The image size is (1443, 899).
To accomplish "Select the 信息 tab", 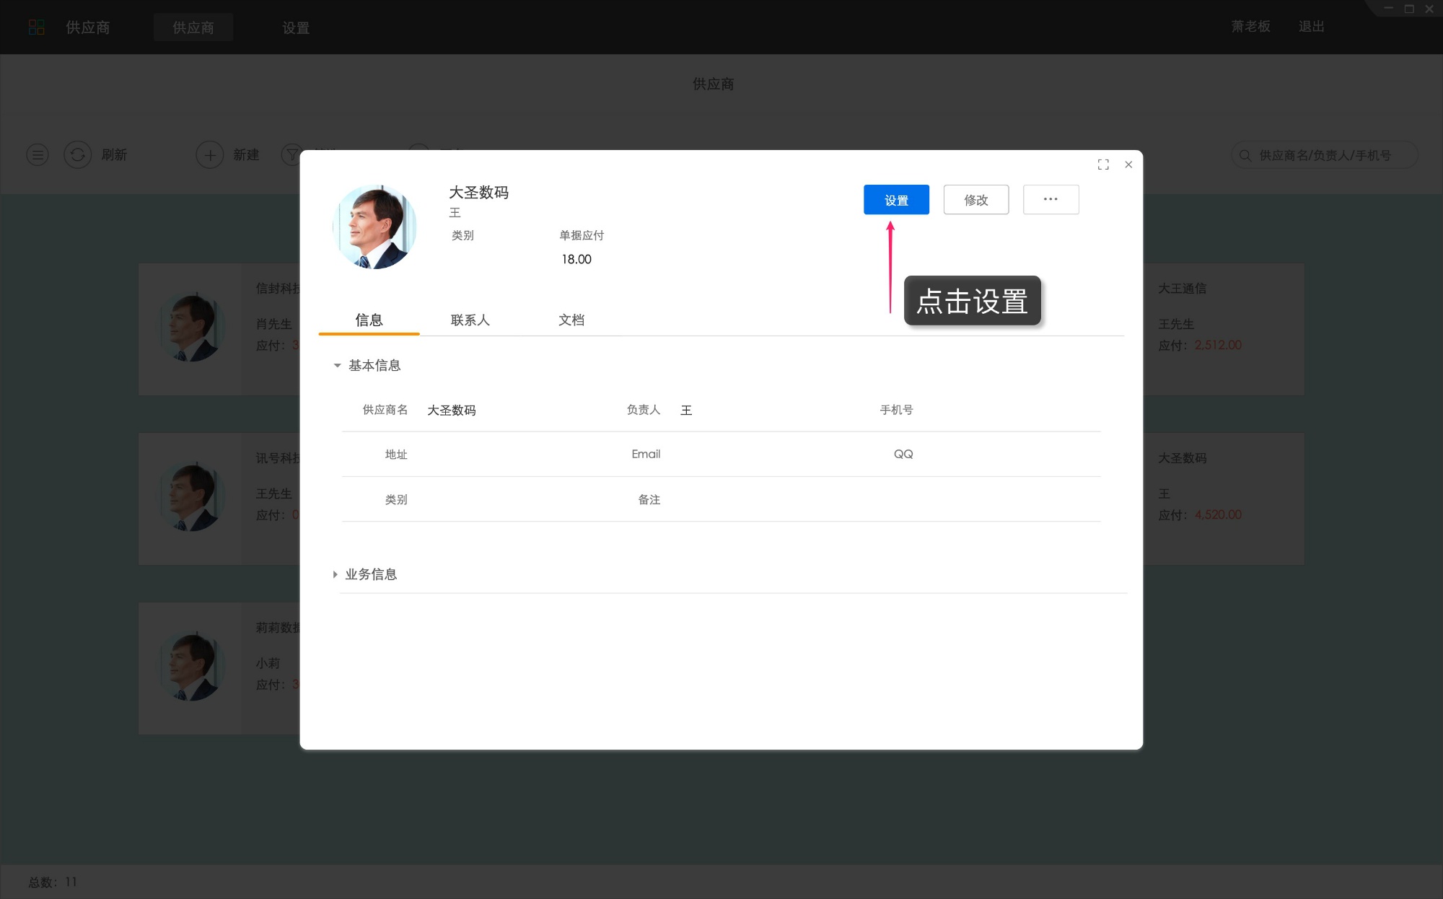I will click(x=369, y=320).
